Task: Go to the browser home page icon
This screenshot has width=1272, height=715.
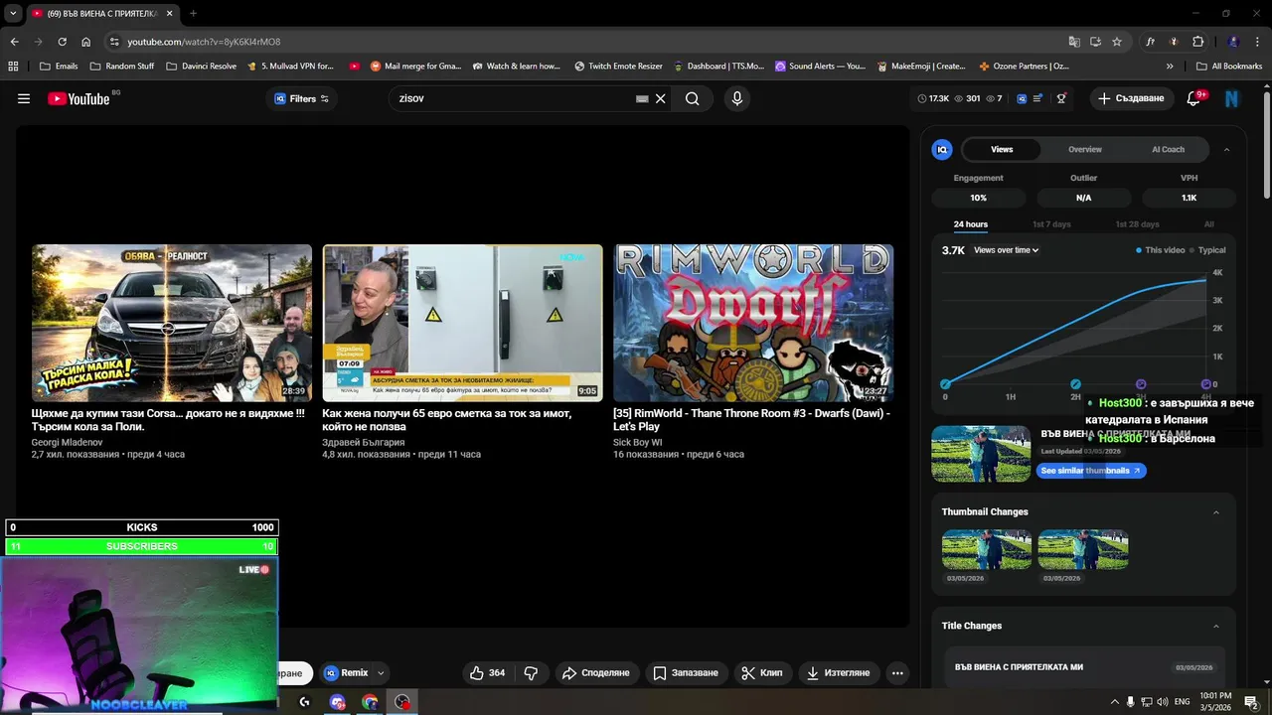Action: click(x=86, y=42)
